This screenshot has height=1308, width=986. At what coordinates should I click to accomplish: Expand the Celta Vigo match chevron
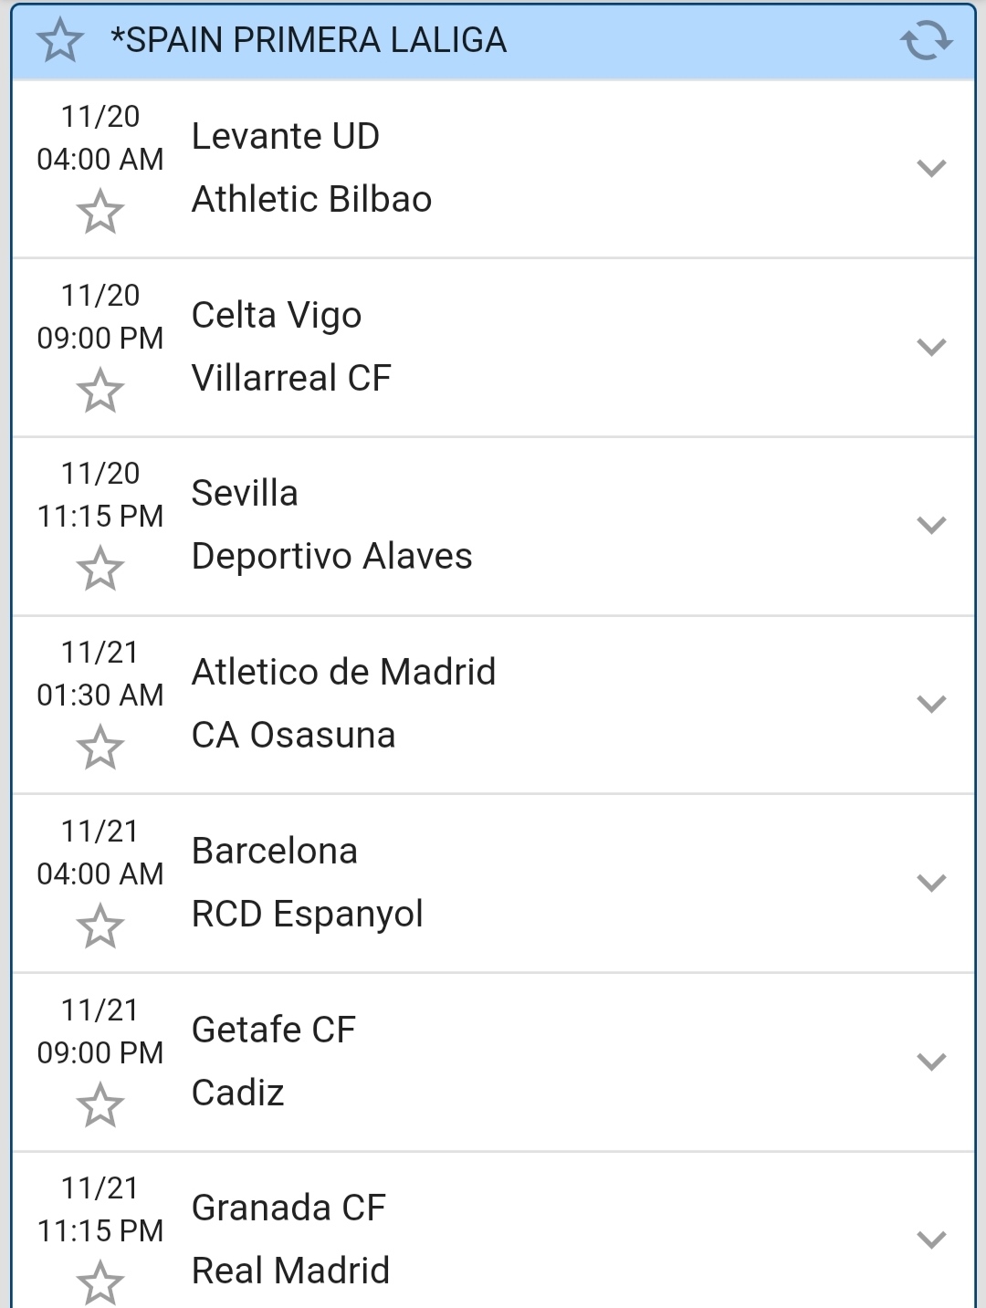click(x=930, y=347)
